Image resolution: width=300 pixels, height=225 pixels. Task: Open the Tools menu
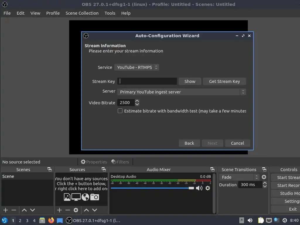point(110,13)
